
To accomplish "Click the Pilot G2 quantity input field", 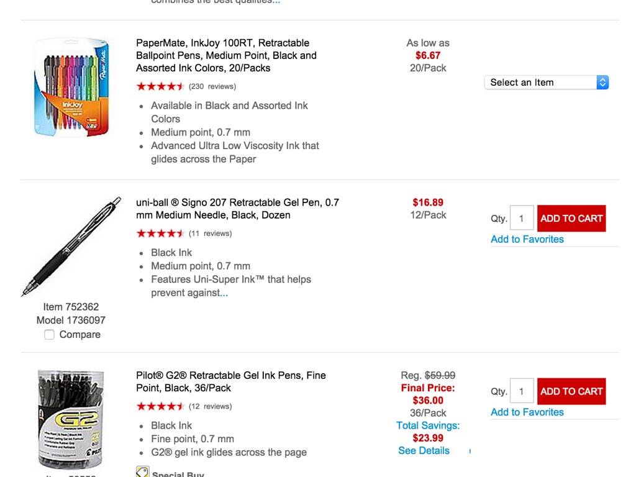I will pos(522,391).
